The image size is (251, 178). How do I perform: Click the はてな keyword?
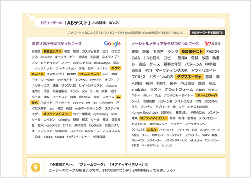point(116,51)
